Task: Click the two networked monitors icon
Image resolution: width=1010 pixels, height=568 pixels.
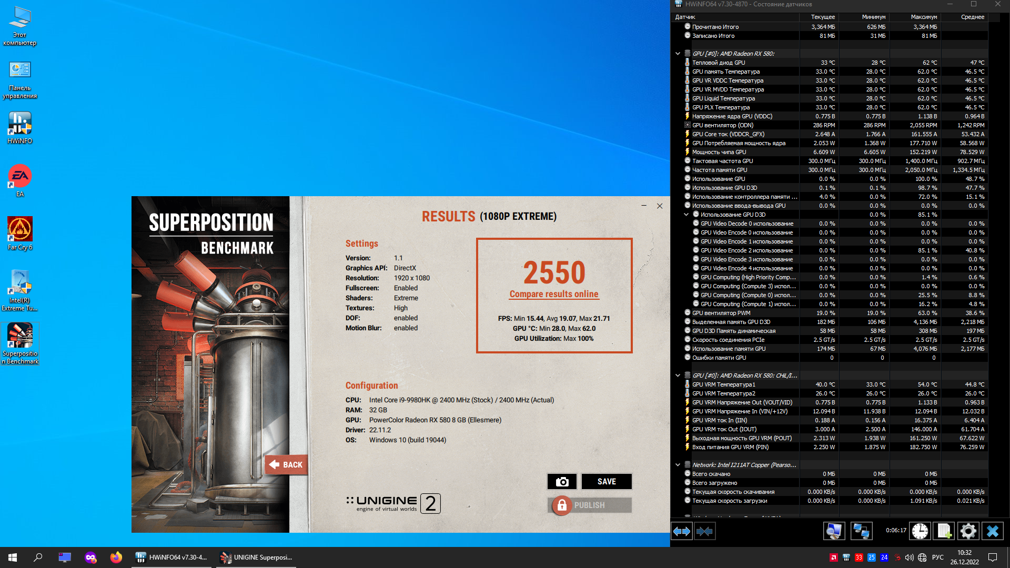Action: pyautogui.click(x=861, y=531)
